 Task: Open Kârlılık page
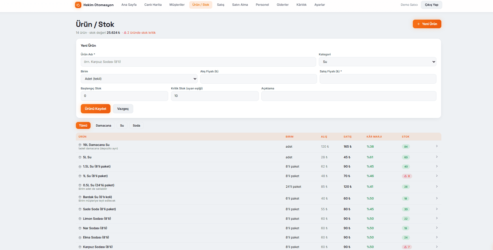pos(301,5)
